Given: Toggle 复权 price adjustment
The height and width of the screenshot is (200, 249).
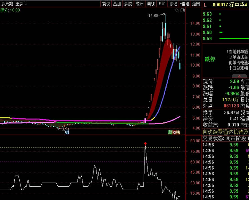Looking at the screenshot, I should pyautogui.click(x=106, y=4).
